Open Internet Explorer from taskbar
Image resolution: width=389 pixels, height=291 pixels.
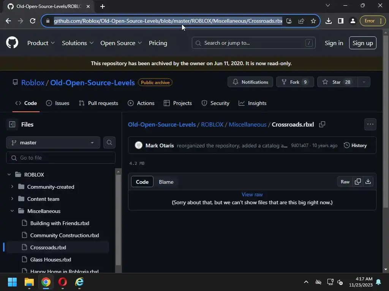coord(79,282)
